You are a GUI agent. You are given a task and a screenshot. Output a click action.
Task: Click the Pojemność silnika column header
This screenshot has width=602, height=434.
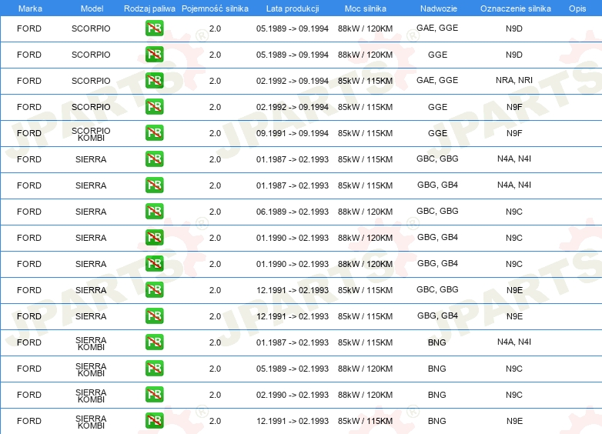(x=215, y=8)
